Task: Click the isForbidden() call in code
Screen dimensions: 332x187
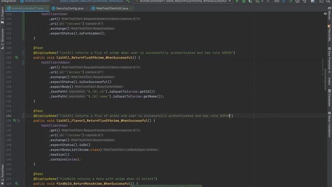Action: (x=91, y=33)
